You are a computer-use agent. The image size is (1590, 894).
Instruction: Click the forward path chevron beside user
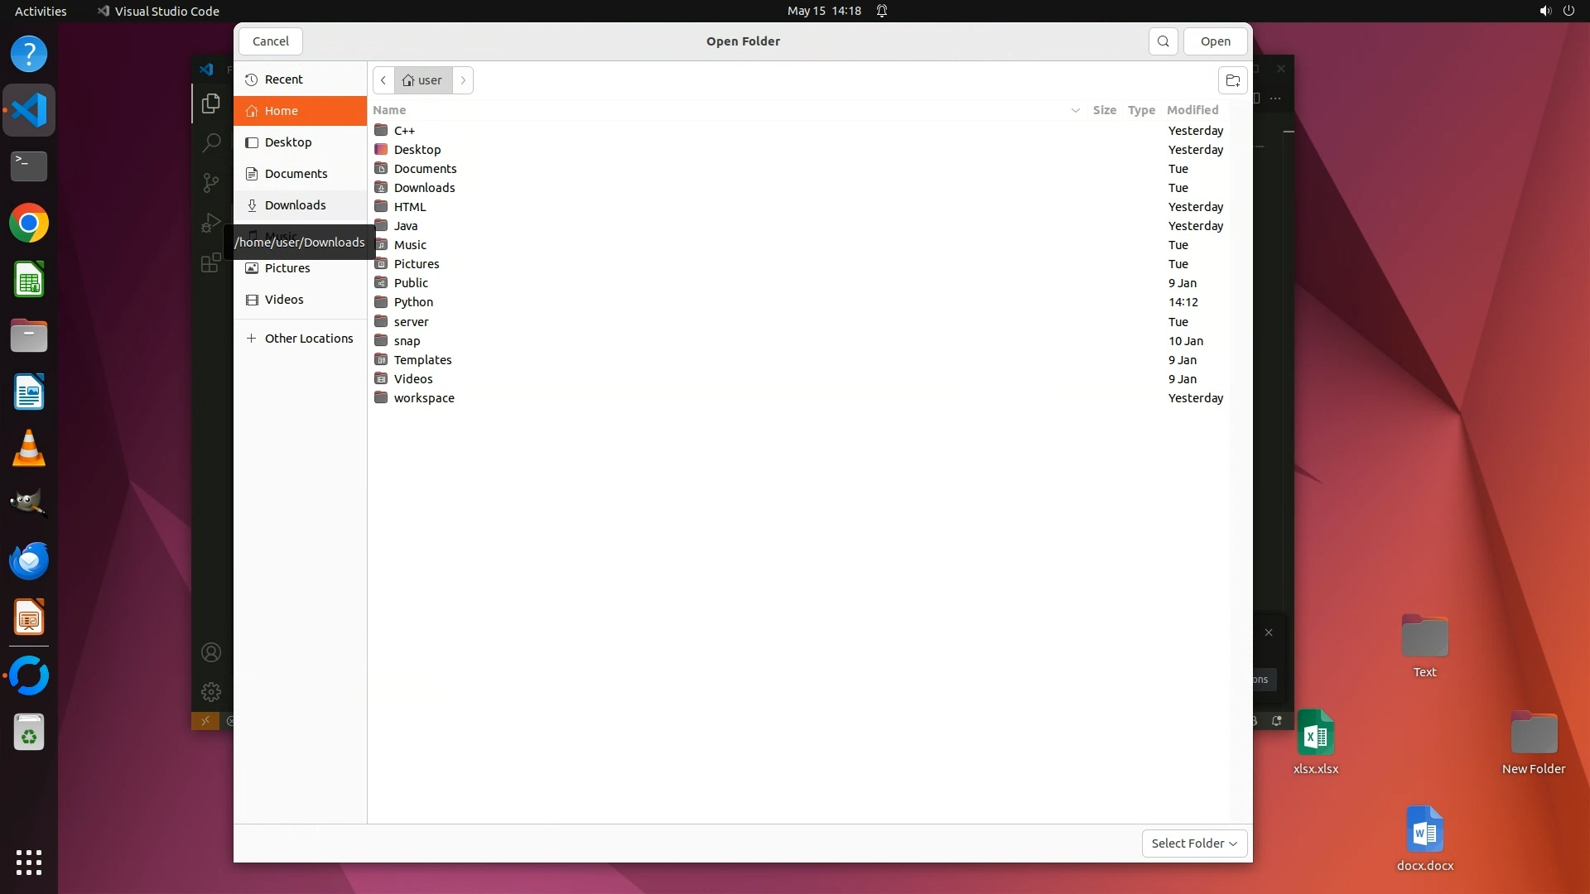(463, 80)
